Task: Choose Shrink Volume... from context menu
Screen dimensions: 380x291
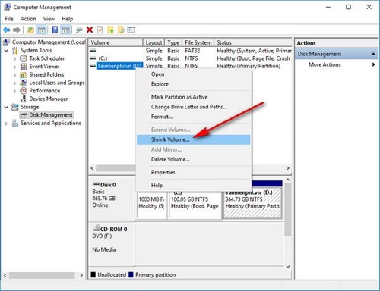Action: [194, 139]
